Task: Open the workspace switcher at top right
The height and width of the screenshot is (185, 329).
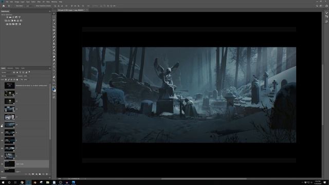Action: point(321,6)
